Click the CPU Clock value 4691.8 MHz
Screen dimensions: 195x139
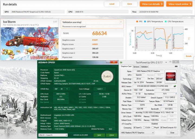click(61, 94)
